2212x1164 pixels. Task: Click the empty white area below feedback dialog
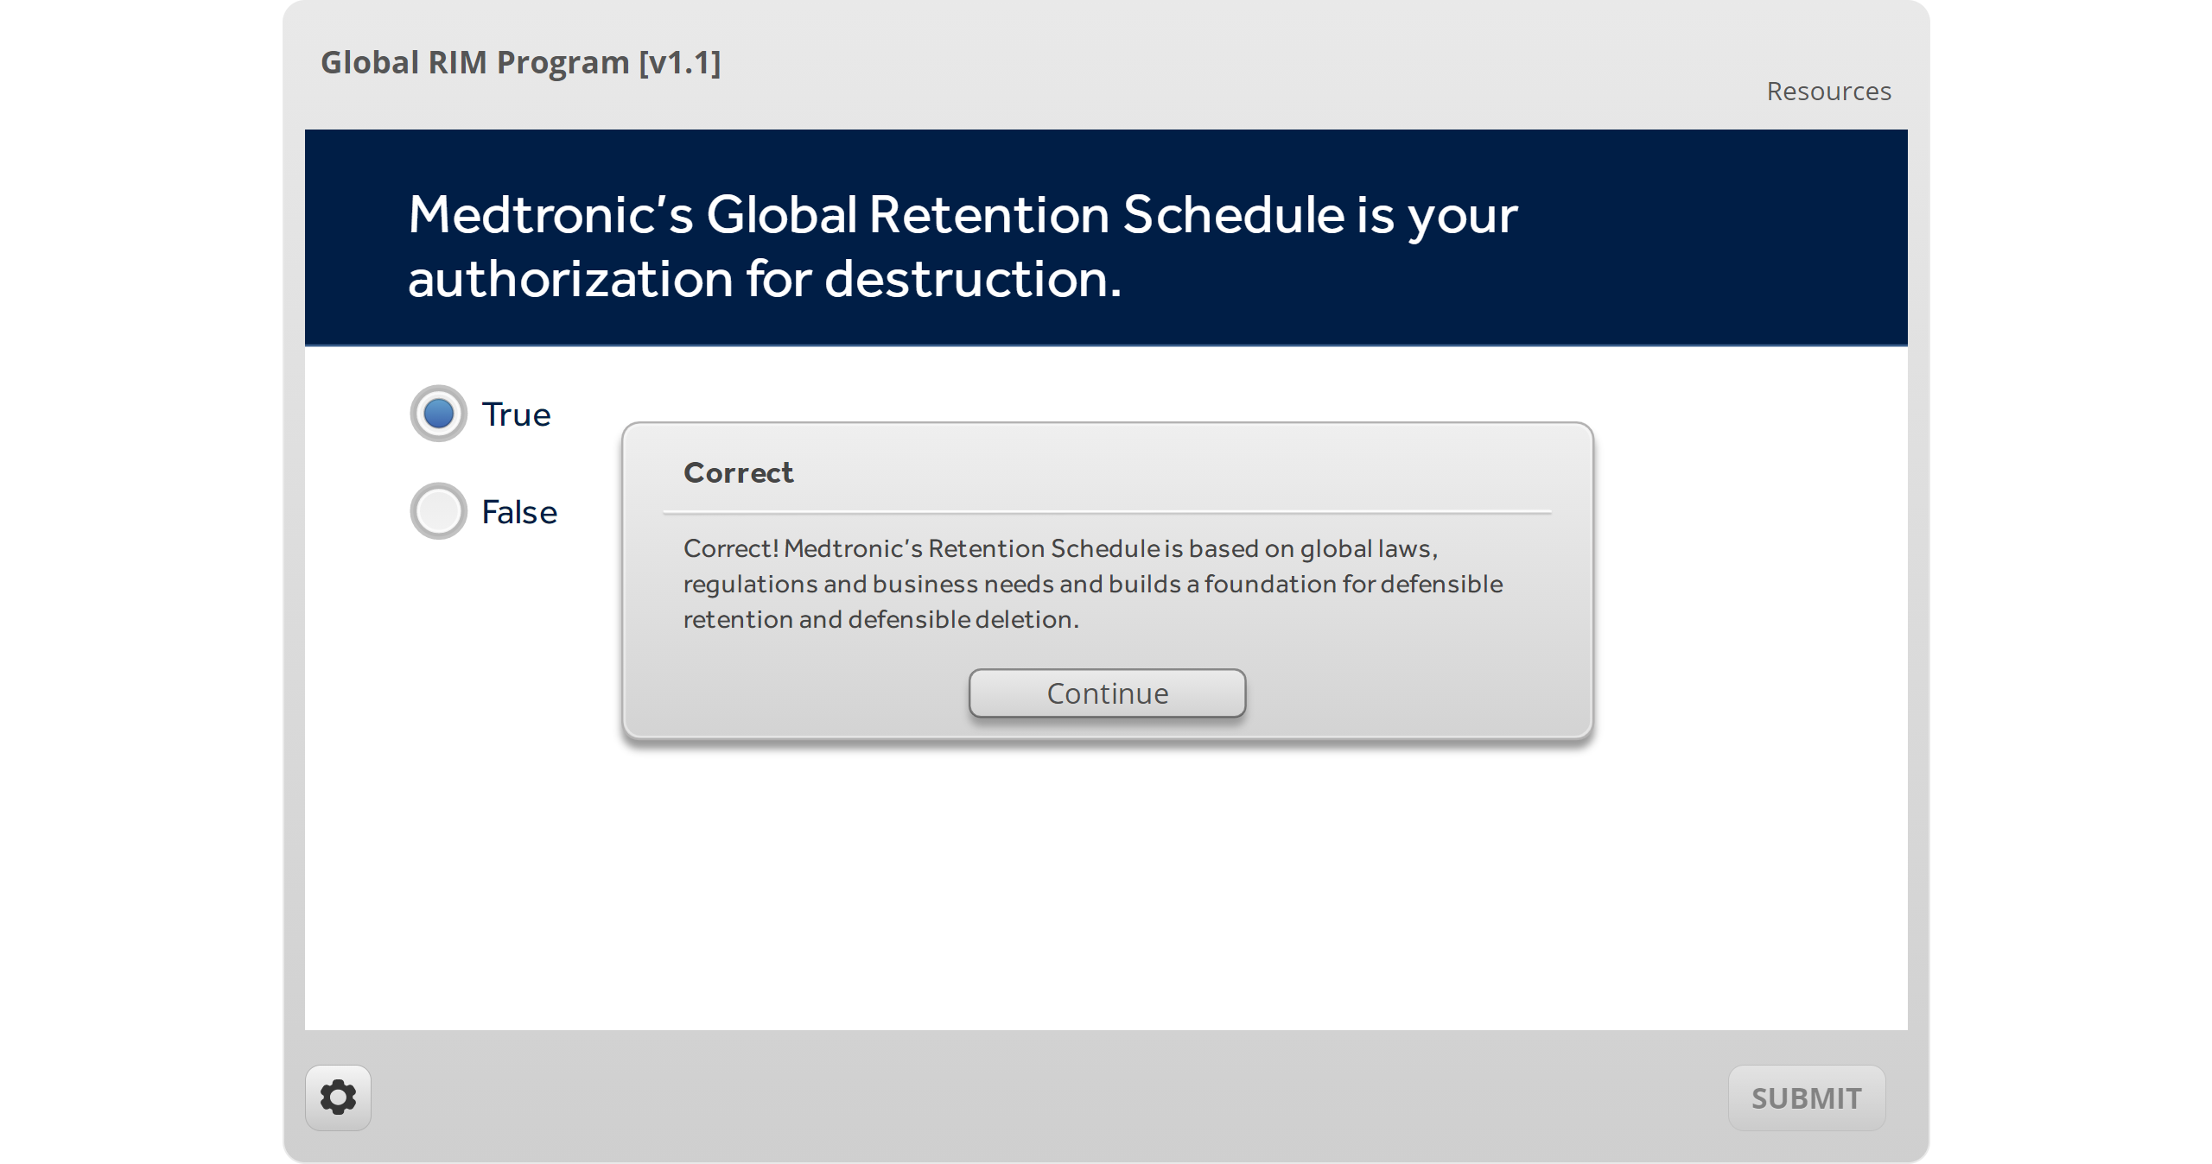(x=1106, y=889)
